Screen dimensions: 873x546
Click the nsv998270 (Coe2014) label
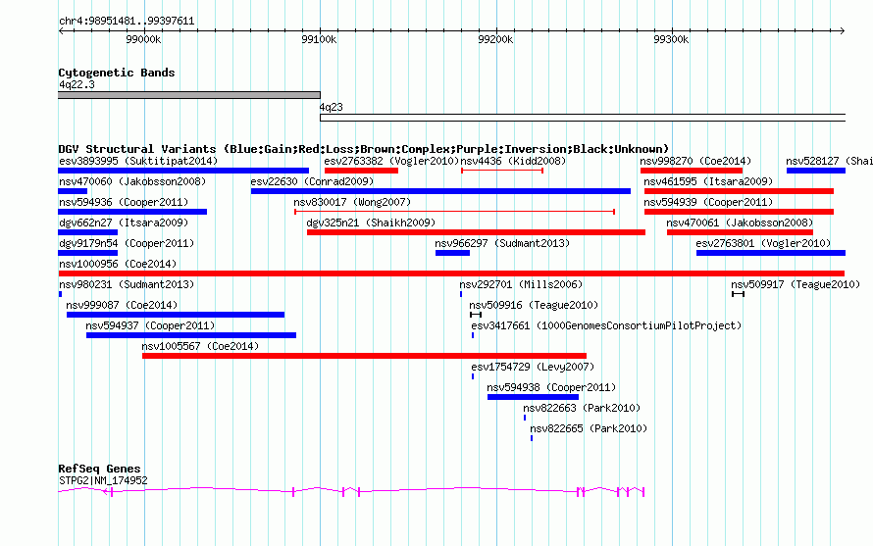tap(695, 161)
